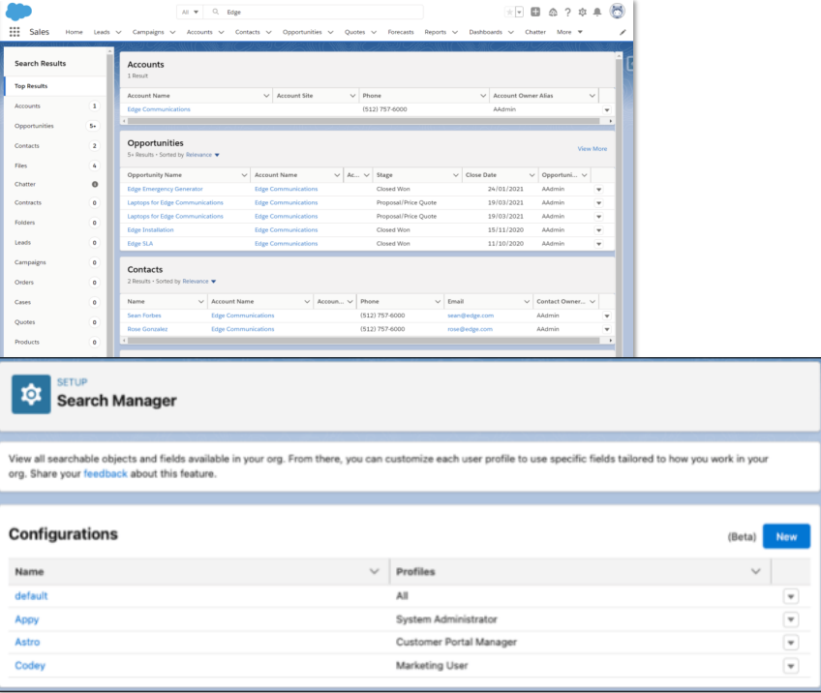Open the Campaigns tab

pyautogui.click(x=148, y=32)
